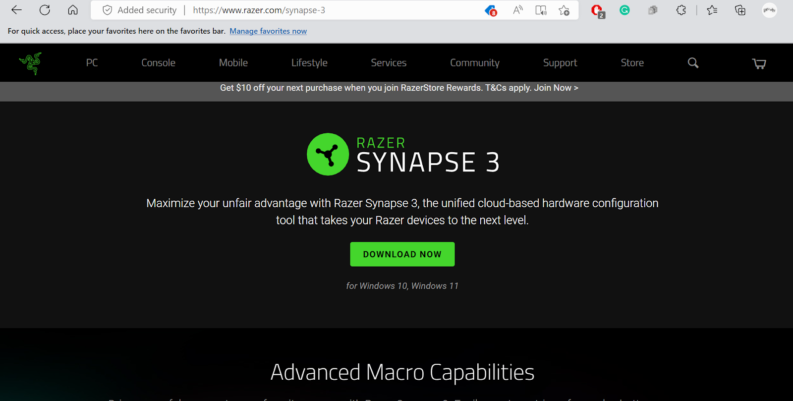Open the shopping coupons tag icon
Image resolution: width=793 pixels, height=401 pixels.
[x=490, y=10]
